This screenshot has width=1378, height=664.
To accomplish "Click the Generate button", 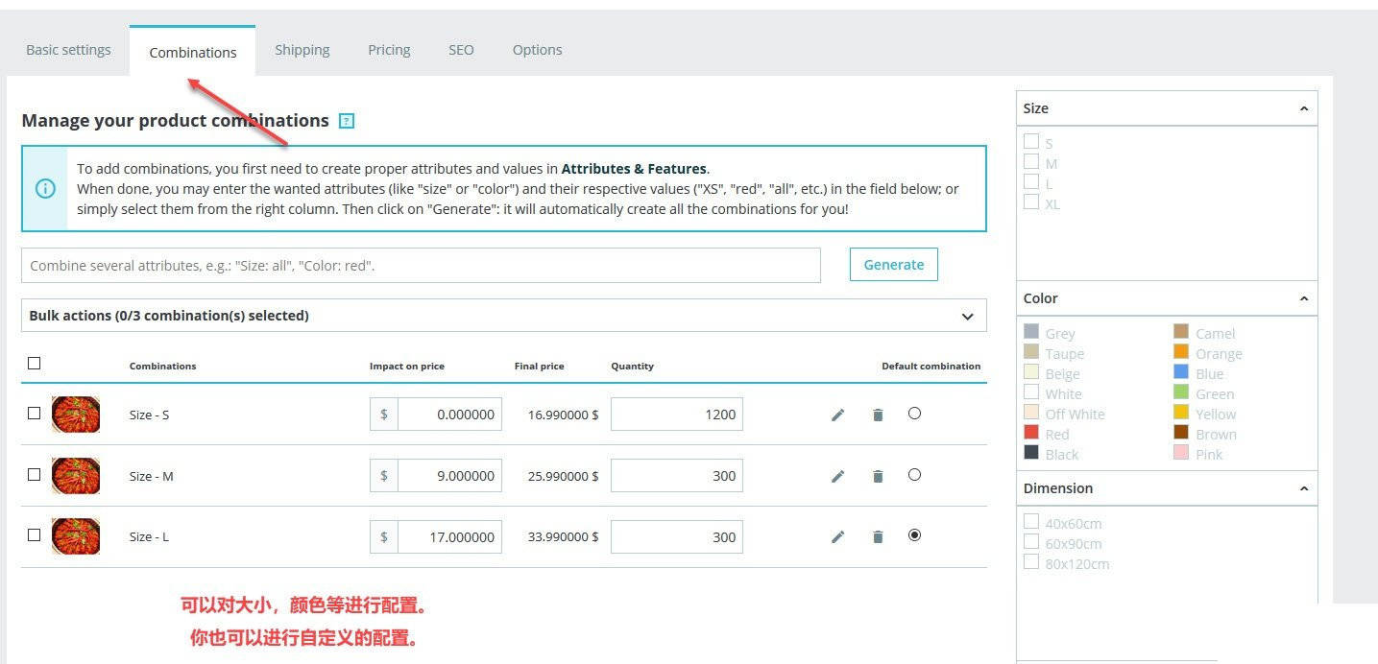I will (894, 265).
